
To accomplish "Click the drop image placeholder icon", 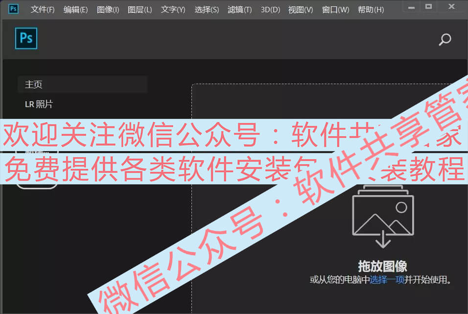I will click(383, 217).
